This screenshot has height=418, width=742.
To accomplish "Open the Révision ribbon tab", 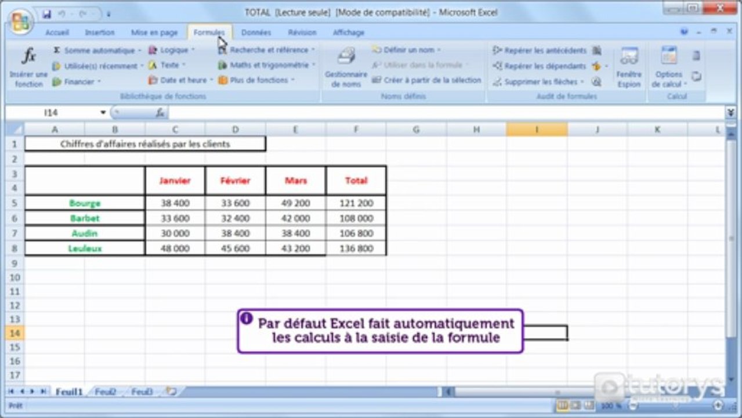I will [x=302, y=33].
